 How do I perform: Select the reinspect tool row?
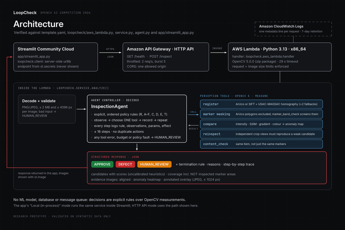click(x=261, y=134)
